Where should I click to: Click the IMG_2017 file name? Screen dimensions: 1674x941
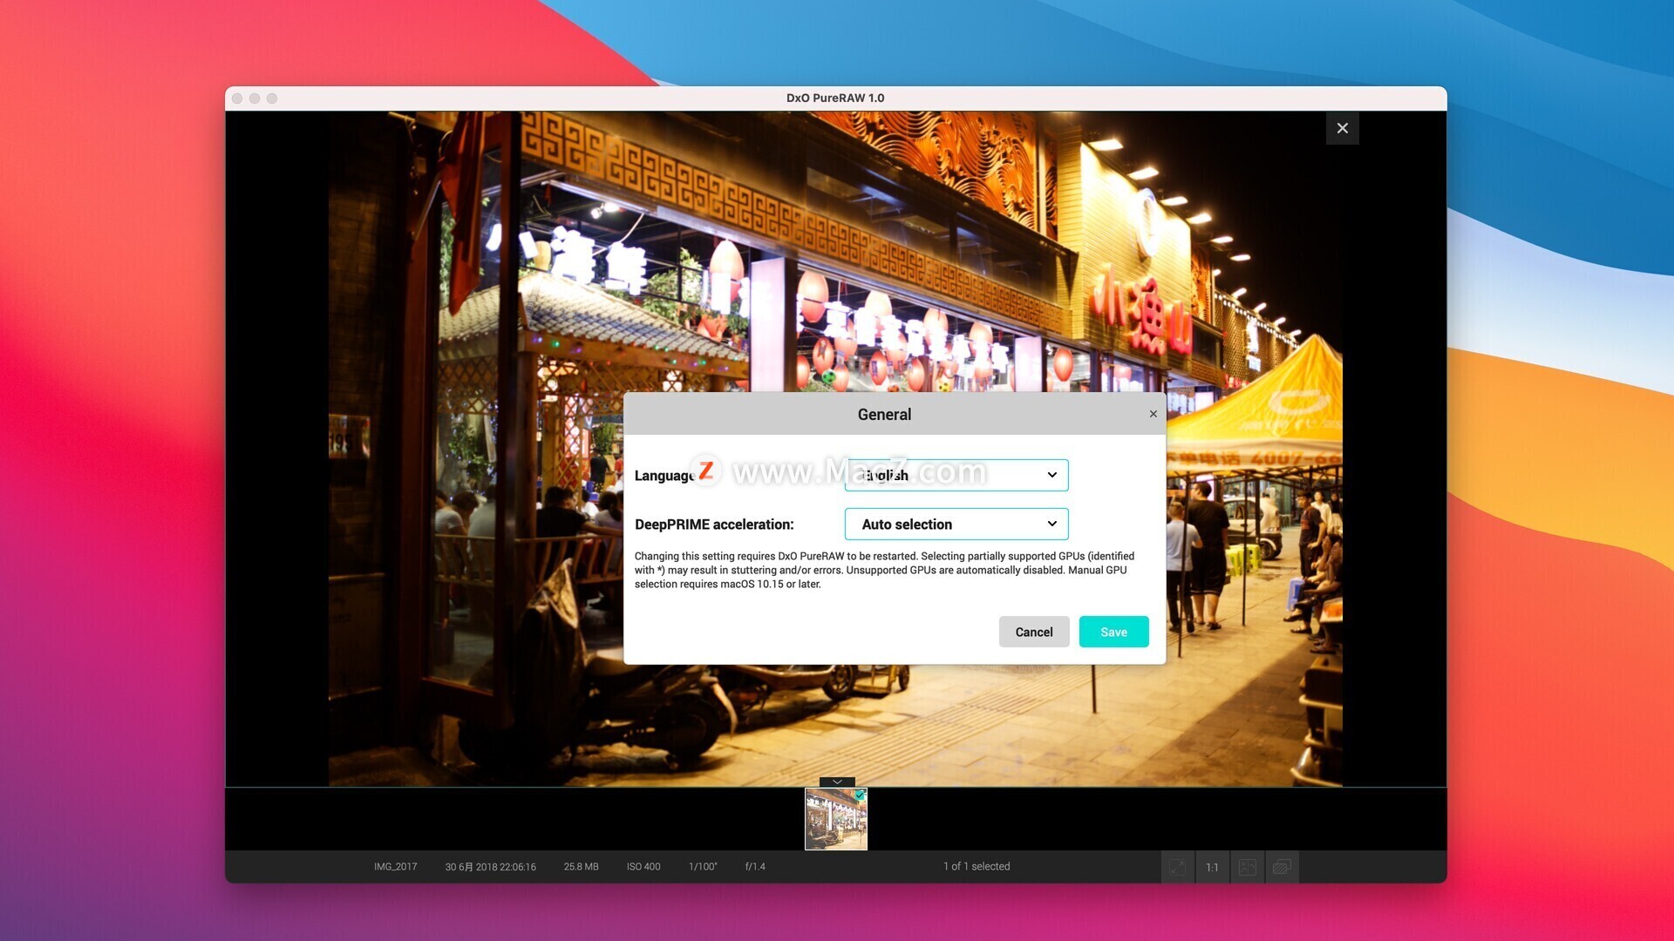(x=396, y=867)
